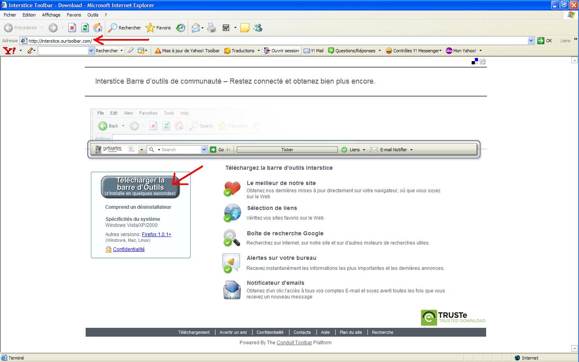Click the grey page icon beside the squares icon
This screenshot has height=362, width=579.
[482, 62]
